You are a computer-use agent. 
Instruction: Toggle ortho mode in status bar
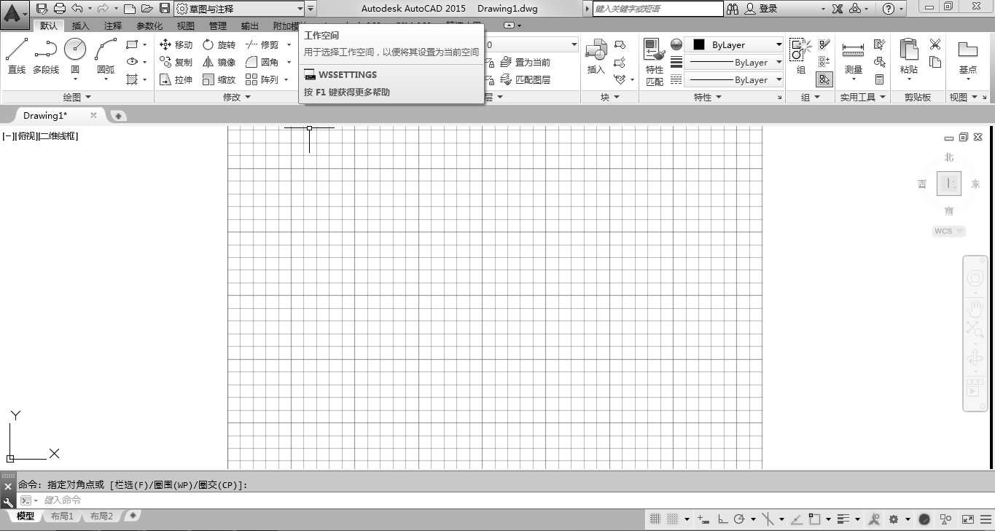[x=722, y=519]
